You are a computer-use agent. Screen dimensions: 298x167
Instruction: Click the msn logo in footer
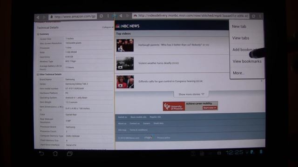(x=148, y=138)
